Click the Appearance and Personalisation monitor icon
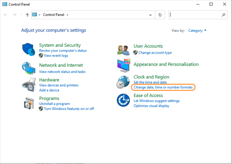This screenshot has width=232, height=164. 124,65
